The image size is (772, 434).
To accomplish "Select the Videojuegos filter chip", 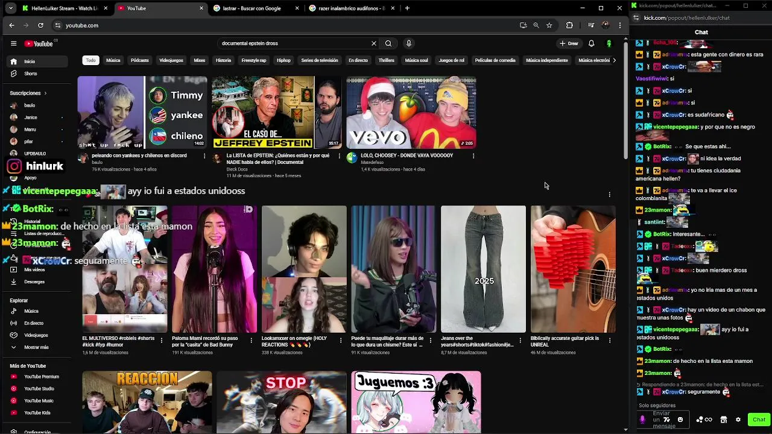I will (171, 60).
